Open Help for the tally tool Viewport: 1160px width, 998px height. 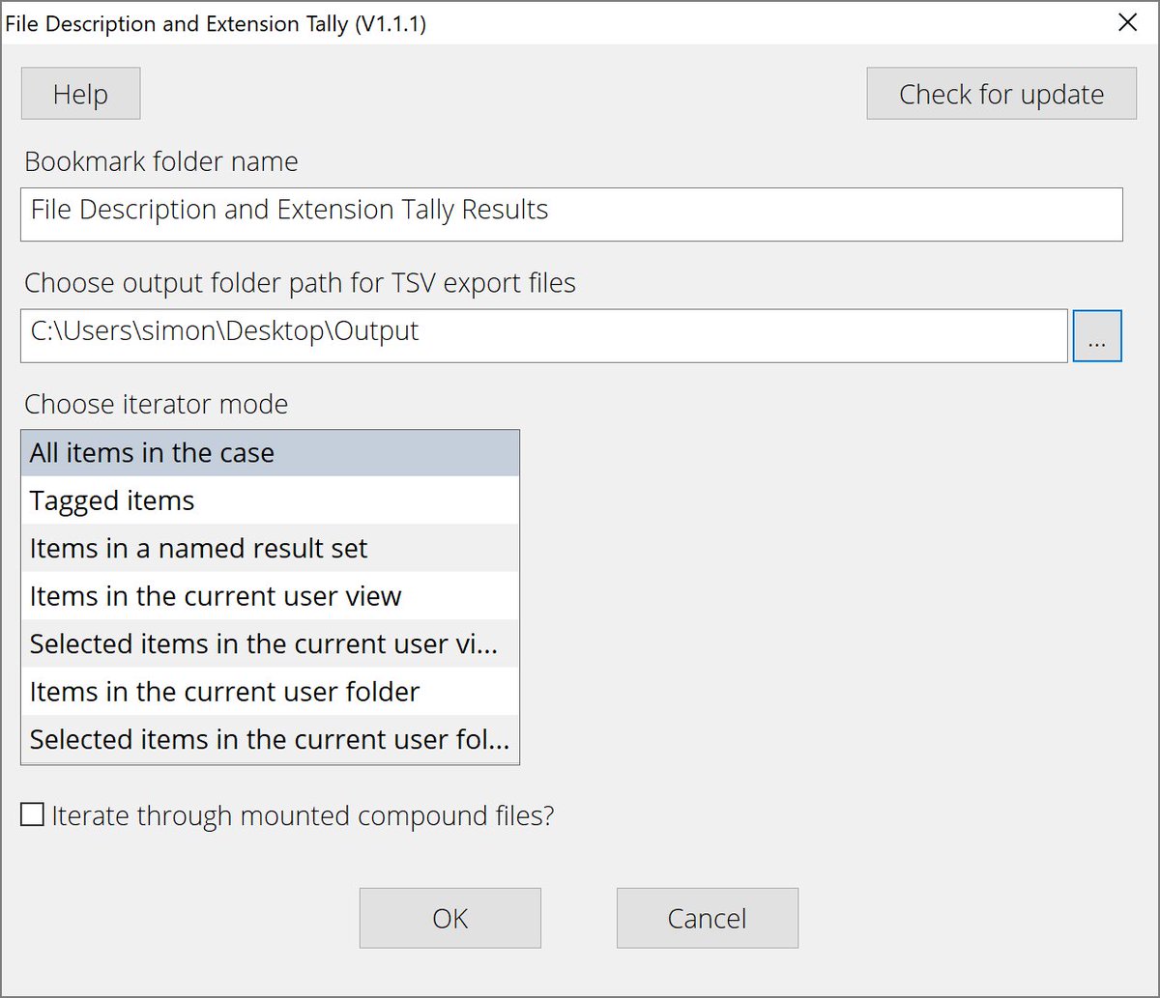point(80,93)
